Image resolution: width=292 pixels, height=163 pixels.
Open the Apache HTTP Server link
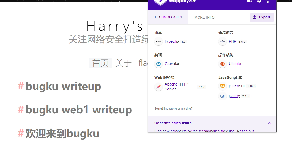(x=176, y=87)
